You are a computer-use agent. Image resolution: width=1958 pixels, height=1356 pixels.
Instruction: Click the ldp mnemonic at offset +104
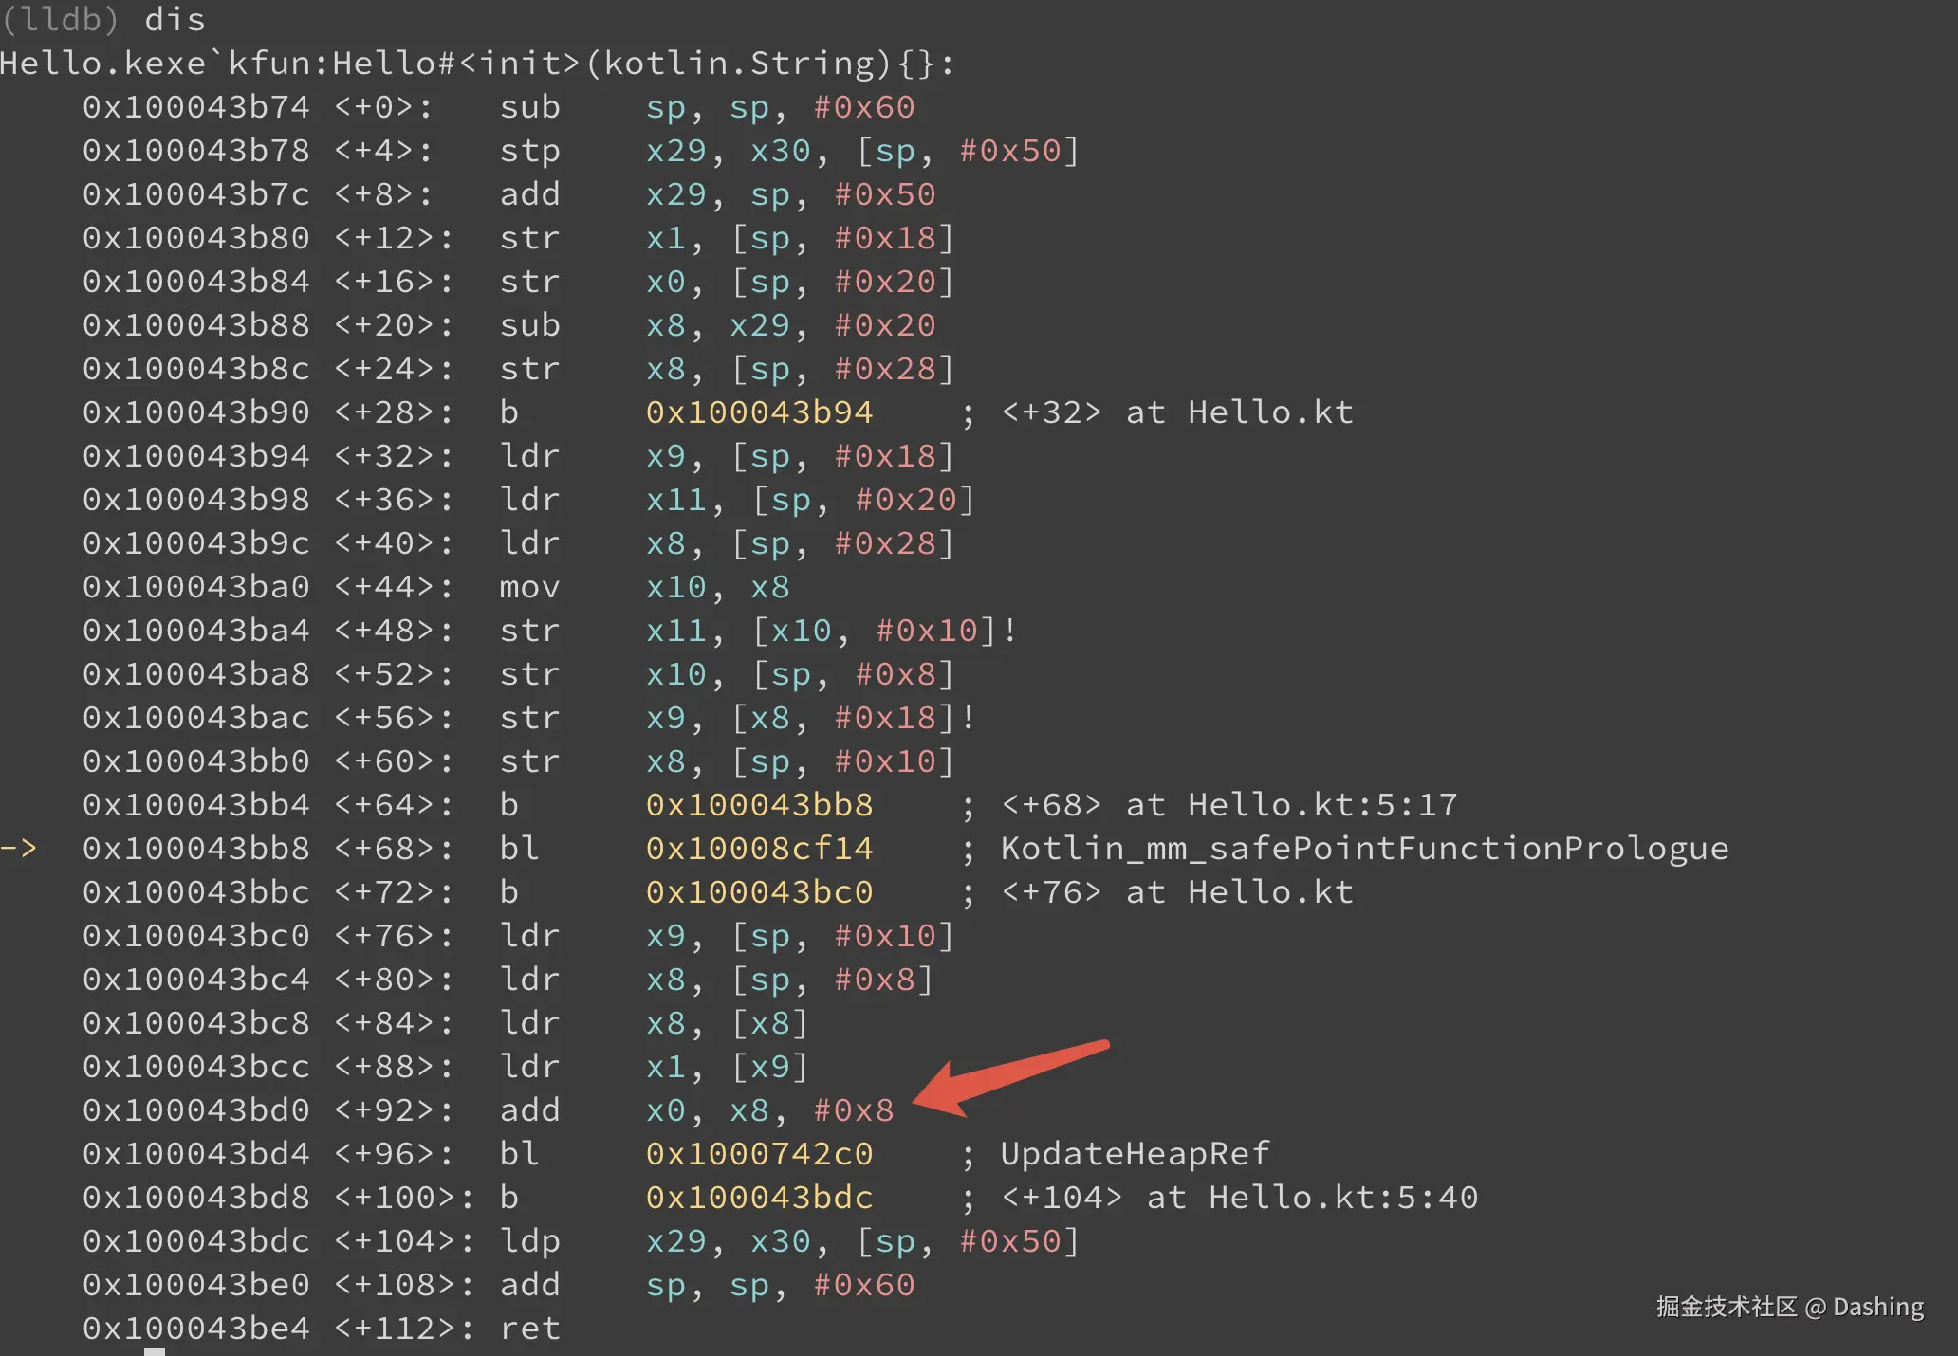pyautogui.click(x=529, y=1240)
